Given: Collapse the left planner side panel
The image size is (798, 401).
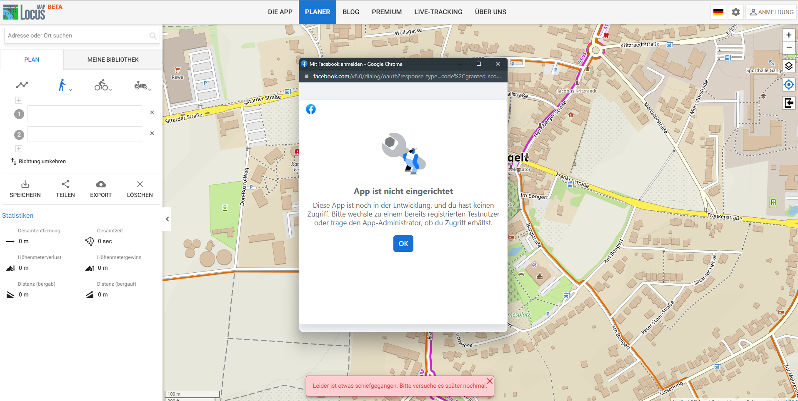Looking at the screenshot, I should [167, 219].
